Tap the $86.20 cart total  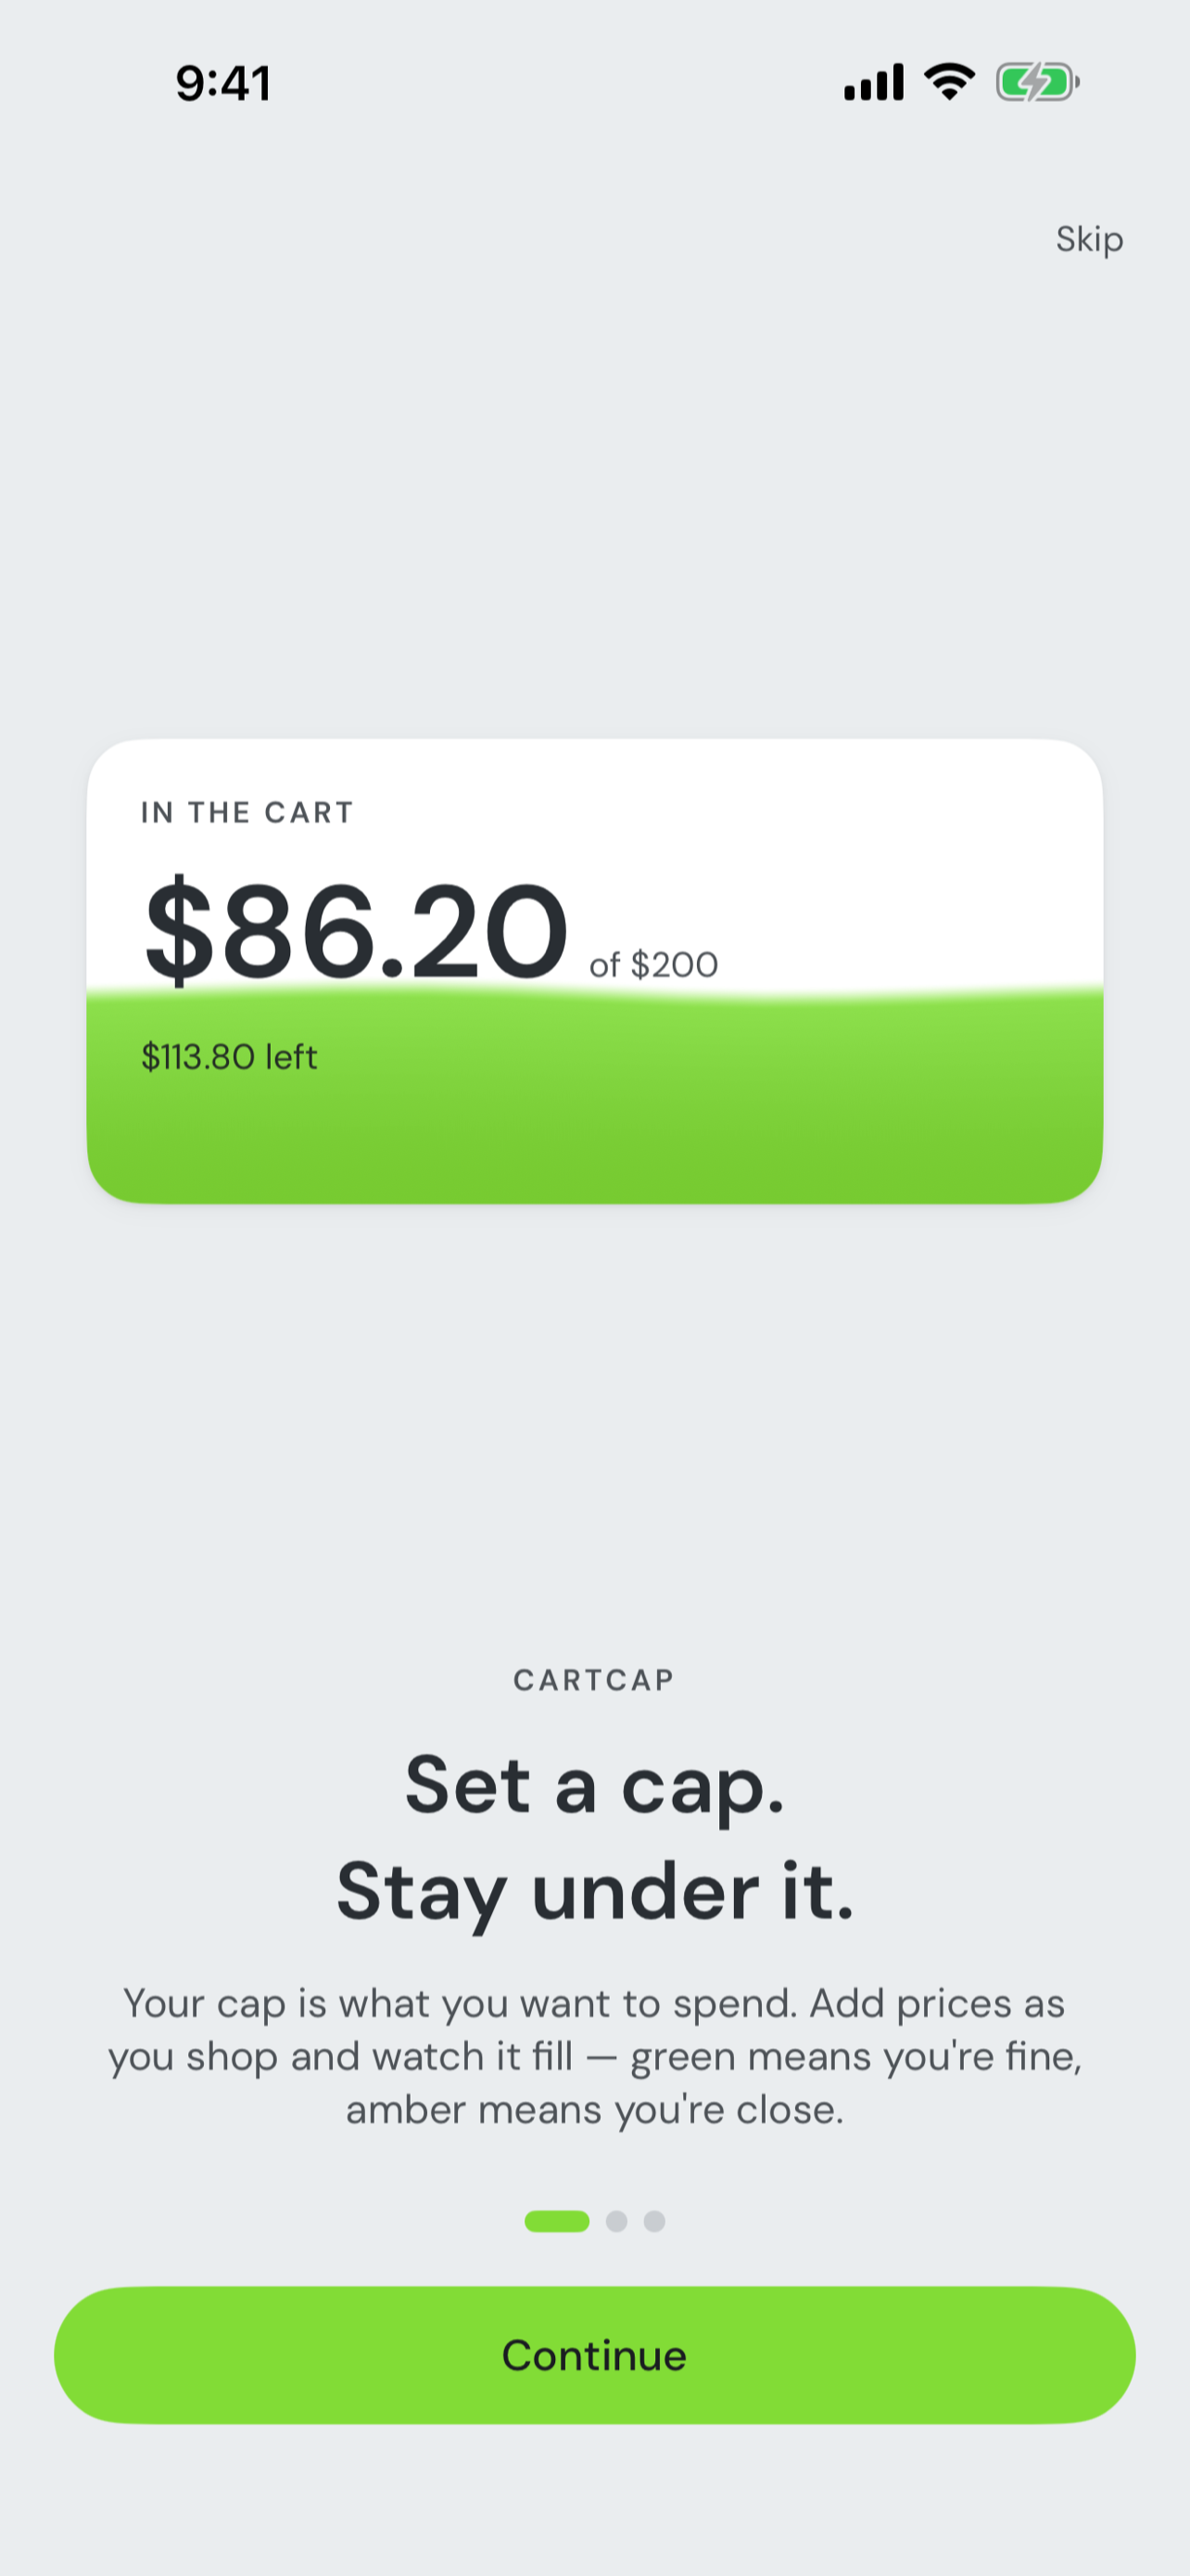(357, 930)
